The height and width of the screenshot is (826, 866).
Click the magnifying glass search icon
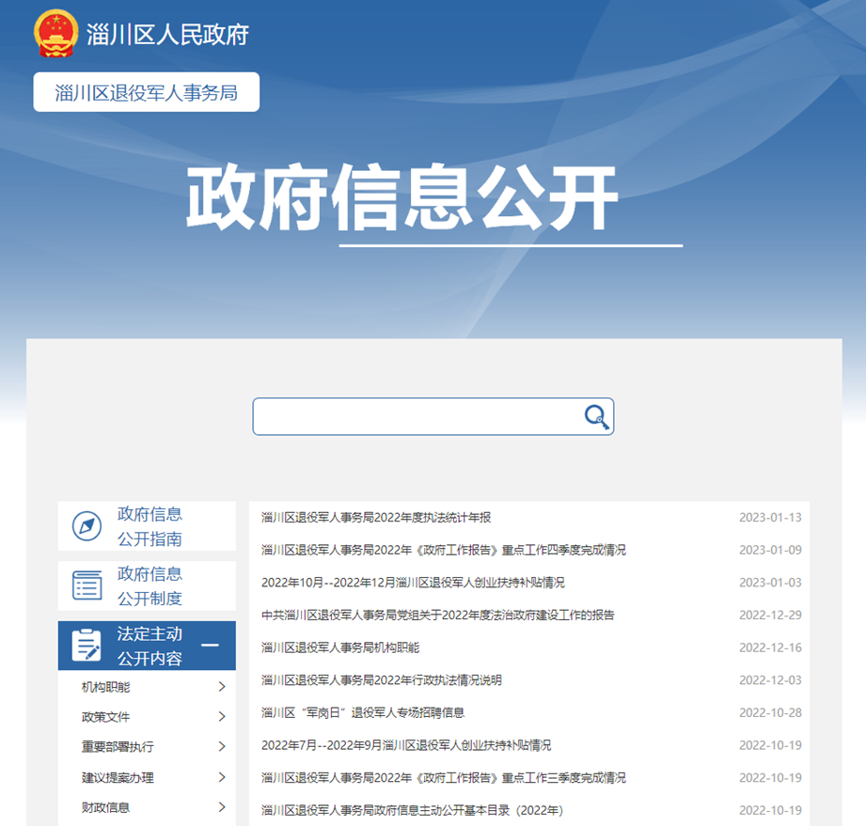pos(596,416)
